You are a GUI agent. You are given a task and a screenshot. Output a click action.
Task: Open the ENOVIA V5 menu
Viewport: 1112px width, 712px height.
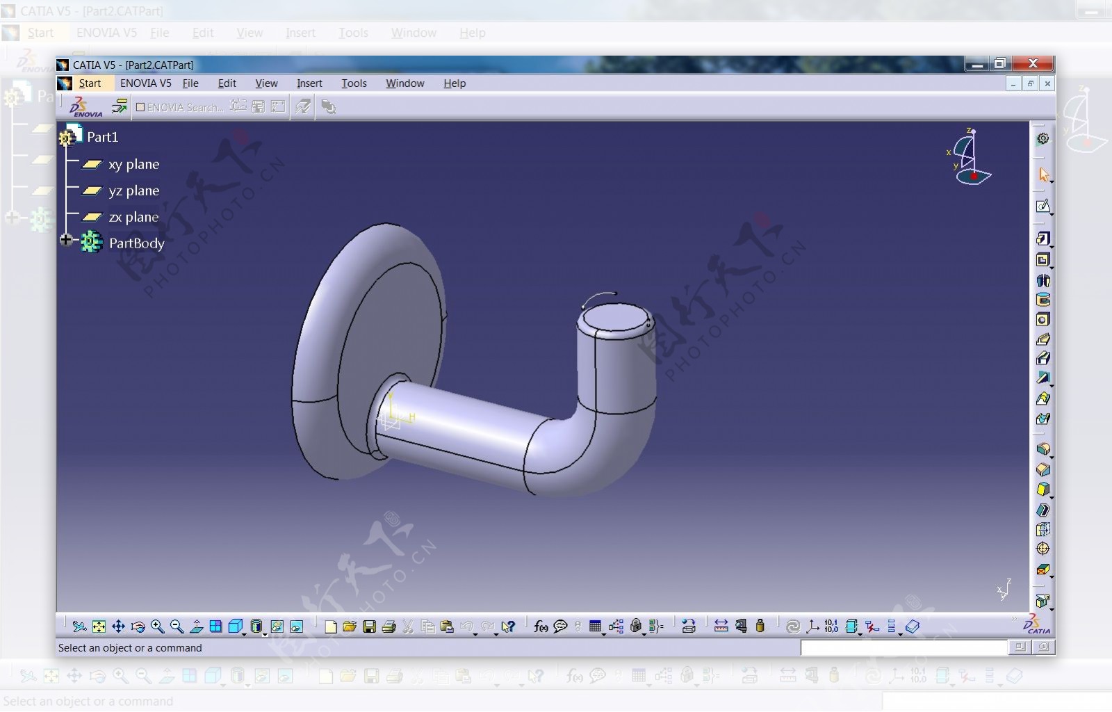coord(145,83)
